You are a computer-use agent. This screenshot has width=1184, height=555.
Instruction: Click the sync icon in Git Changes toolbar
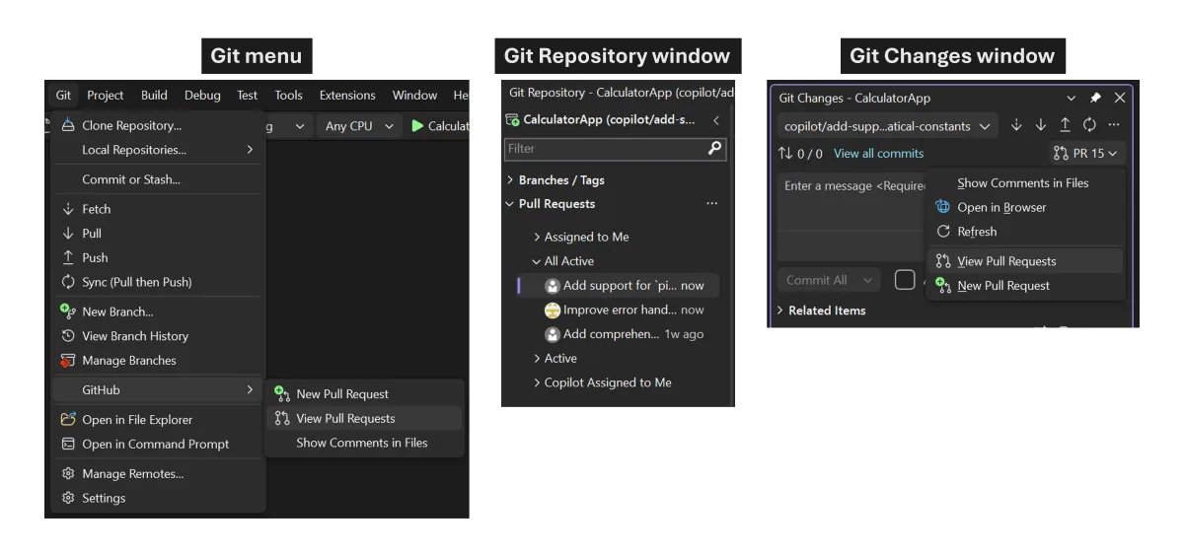(x=1089, y=125)
